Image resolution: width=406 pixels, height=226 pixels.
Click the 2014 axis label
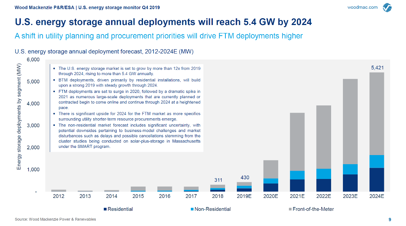click(x=112, y=196)
